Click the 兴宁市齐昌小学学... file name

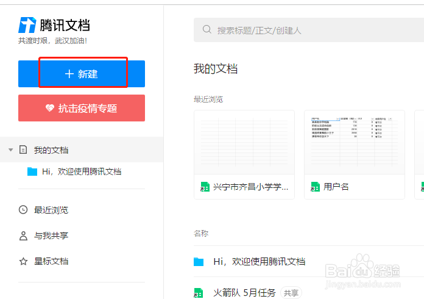click(x=250, y=187)
